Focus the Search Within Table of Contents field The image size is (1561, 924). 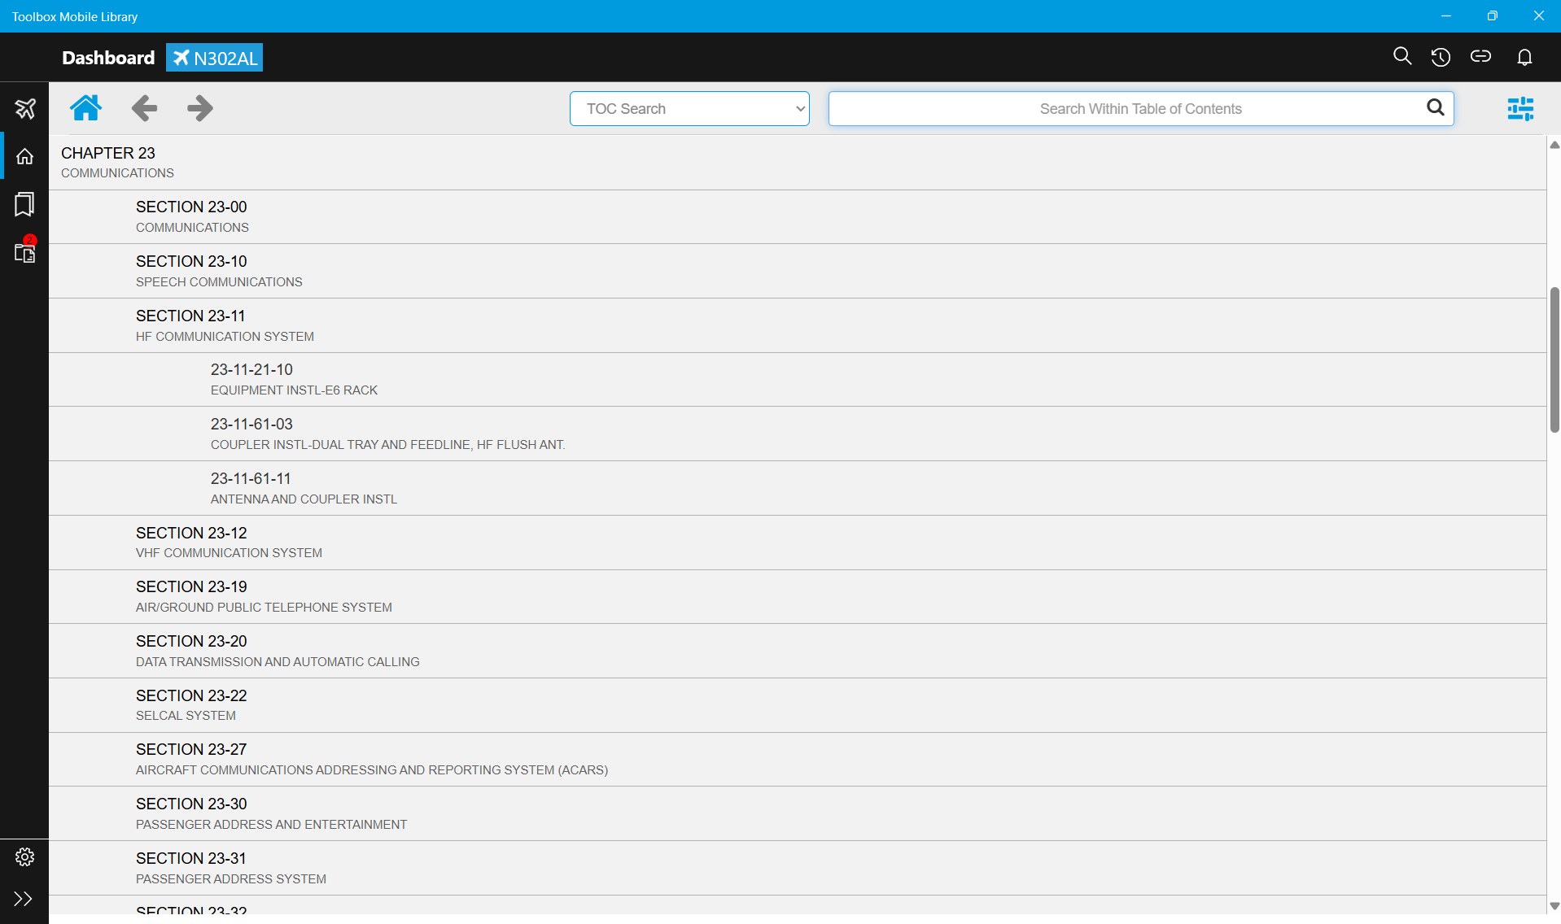point(1140,108)
